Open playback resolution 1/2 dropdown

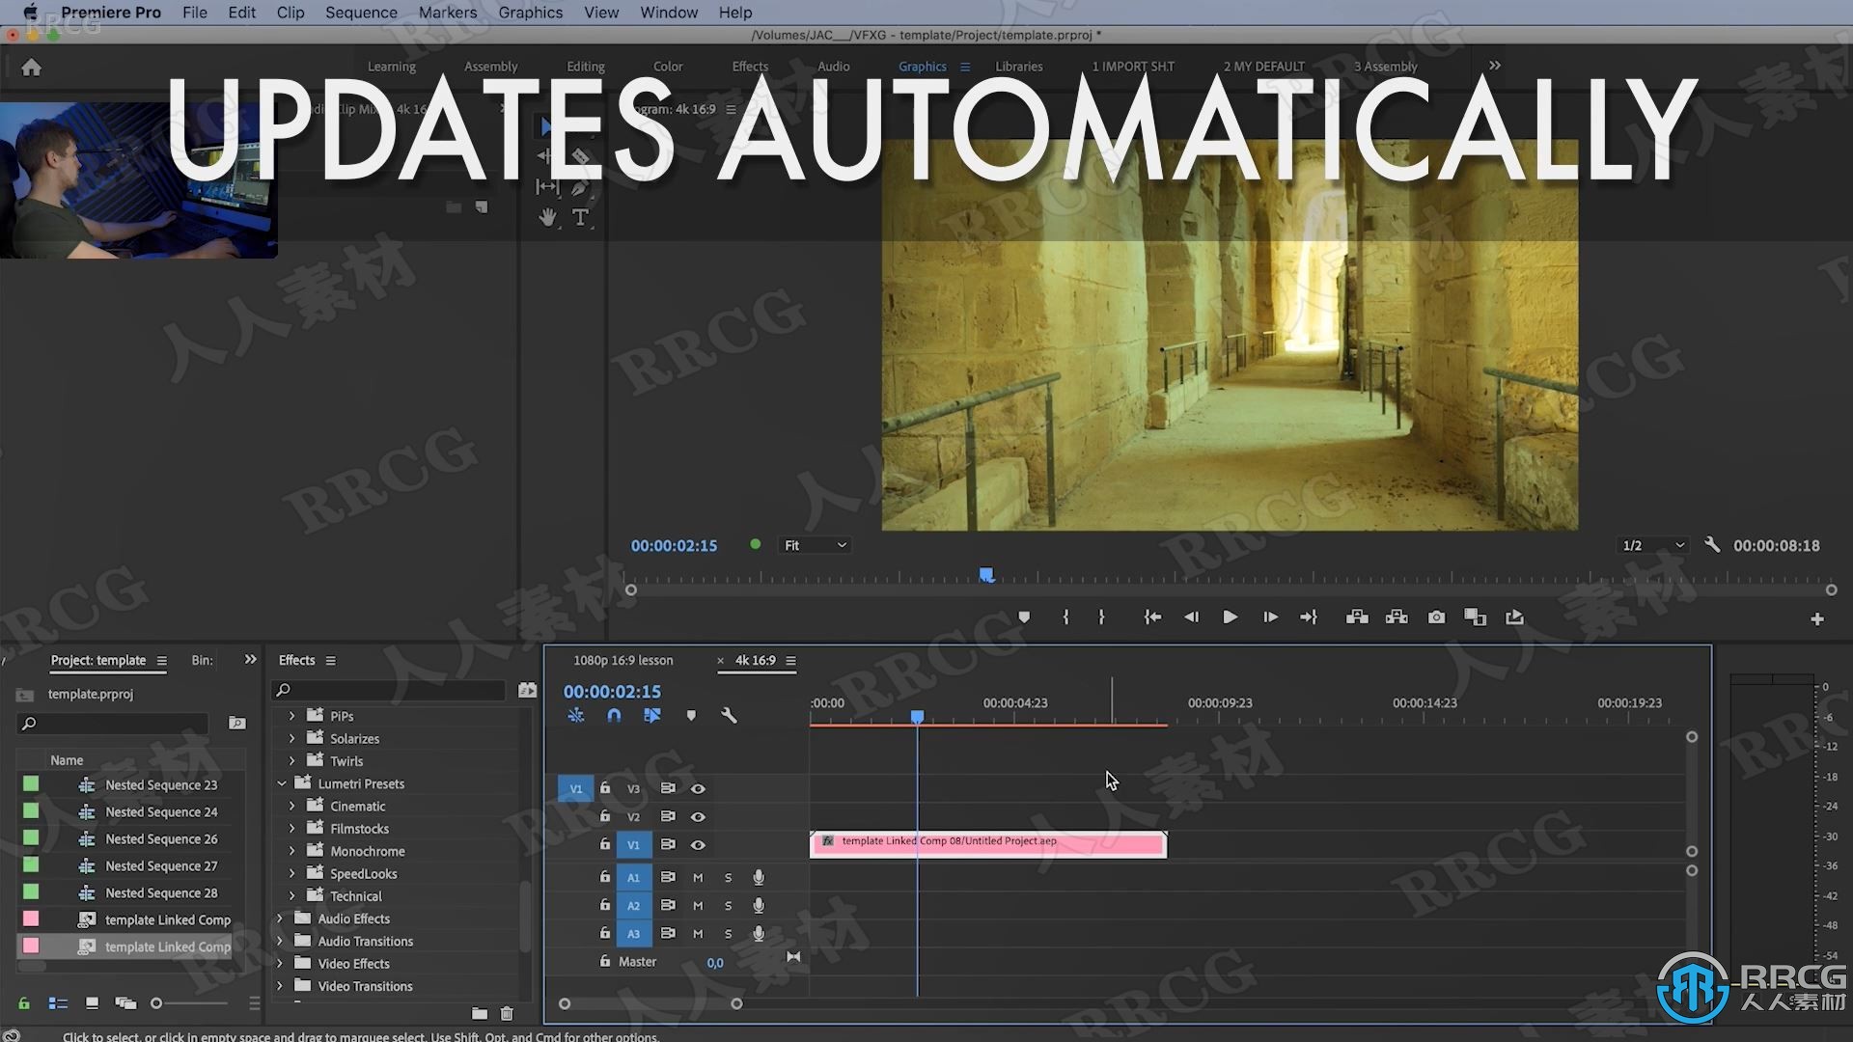(x=1653, y=545)
